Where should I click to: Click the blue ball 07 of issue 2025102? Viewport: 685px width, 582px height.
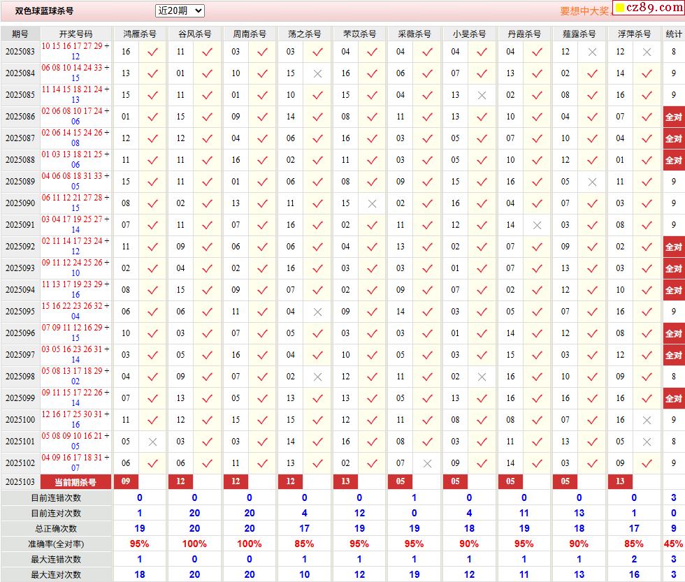coord(75,467)
